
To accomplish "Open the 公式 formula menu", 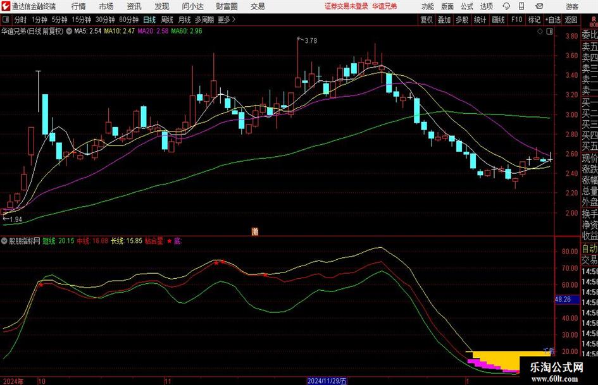I will click(466, 6).
